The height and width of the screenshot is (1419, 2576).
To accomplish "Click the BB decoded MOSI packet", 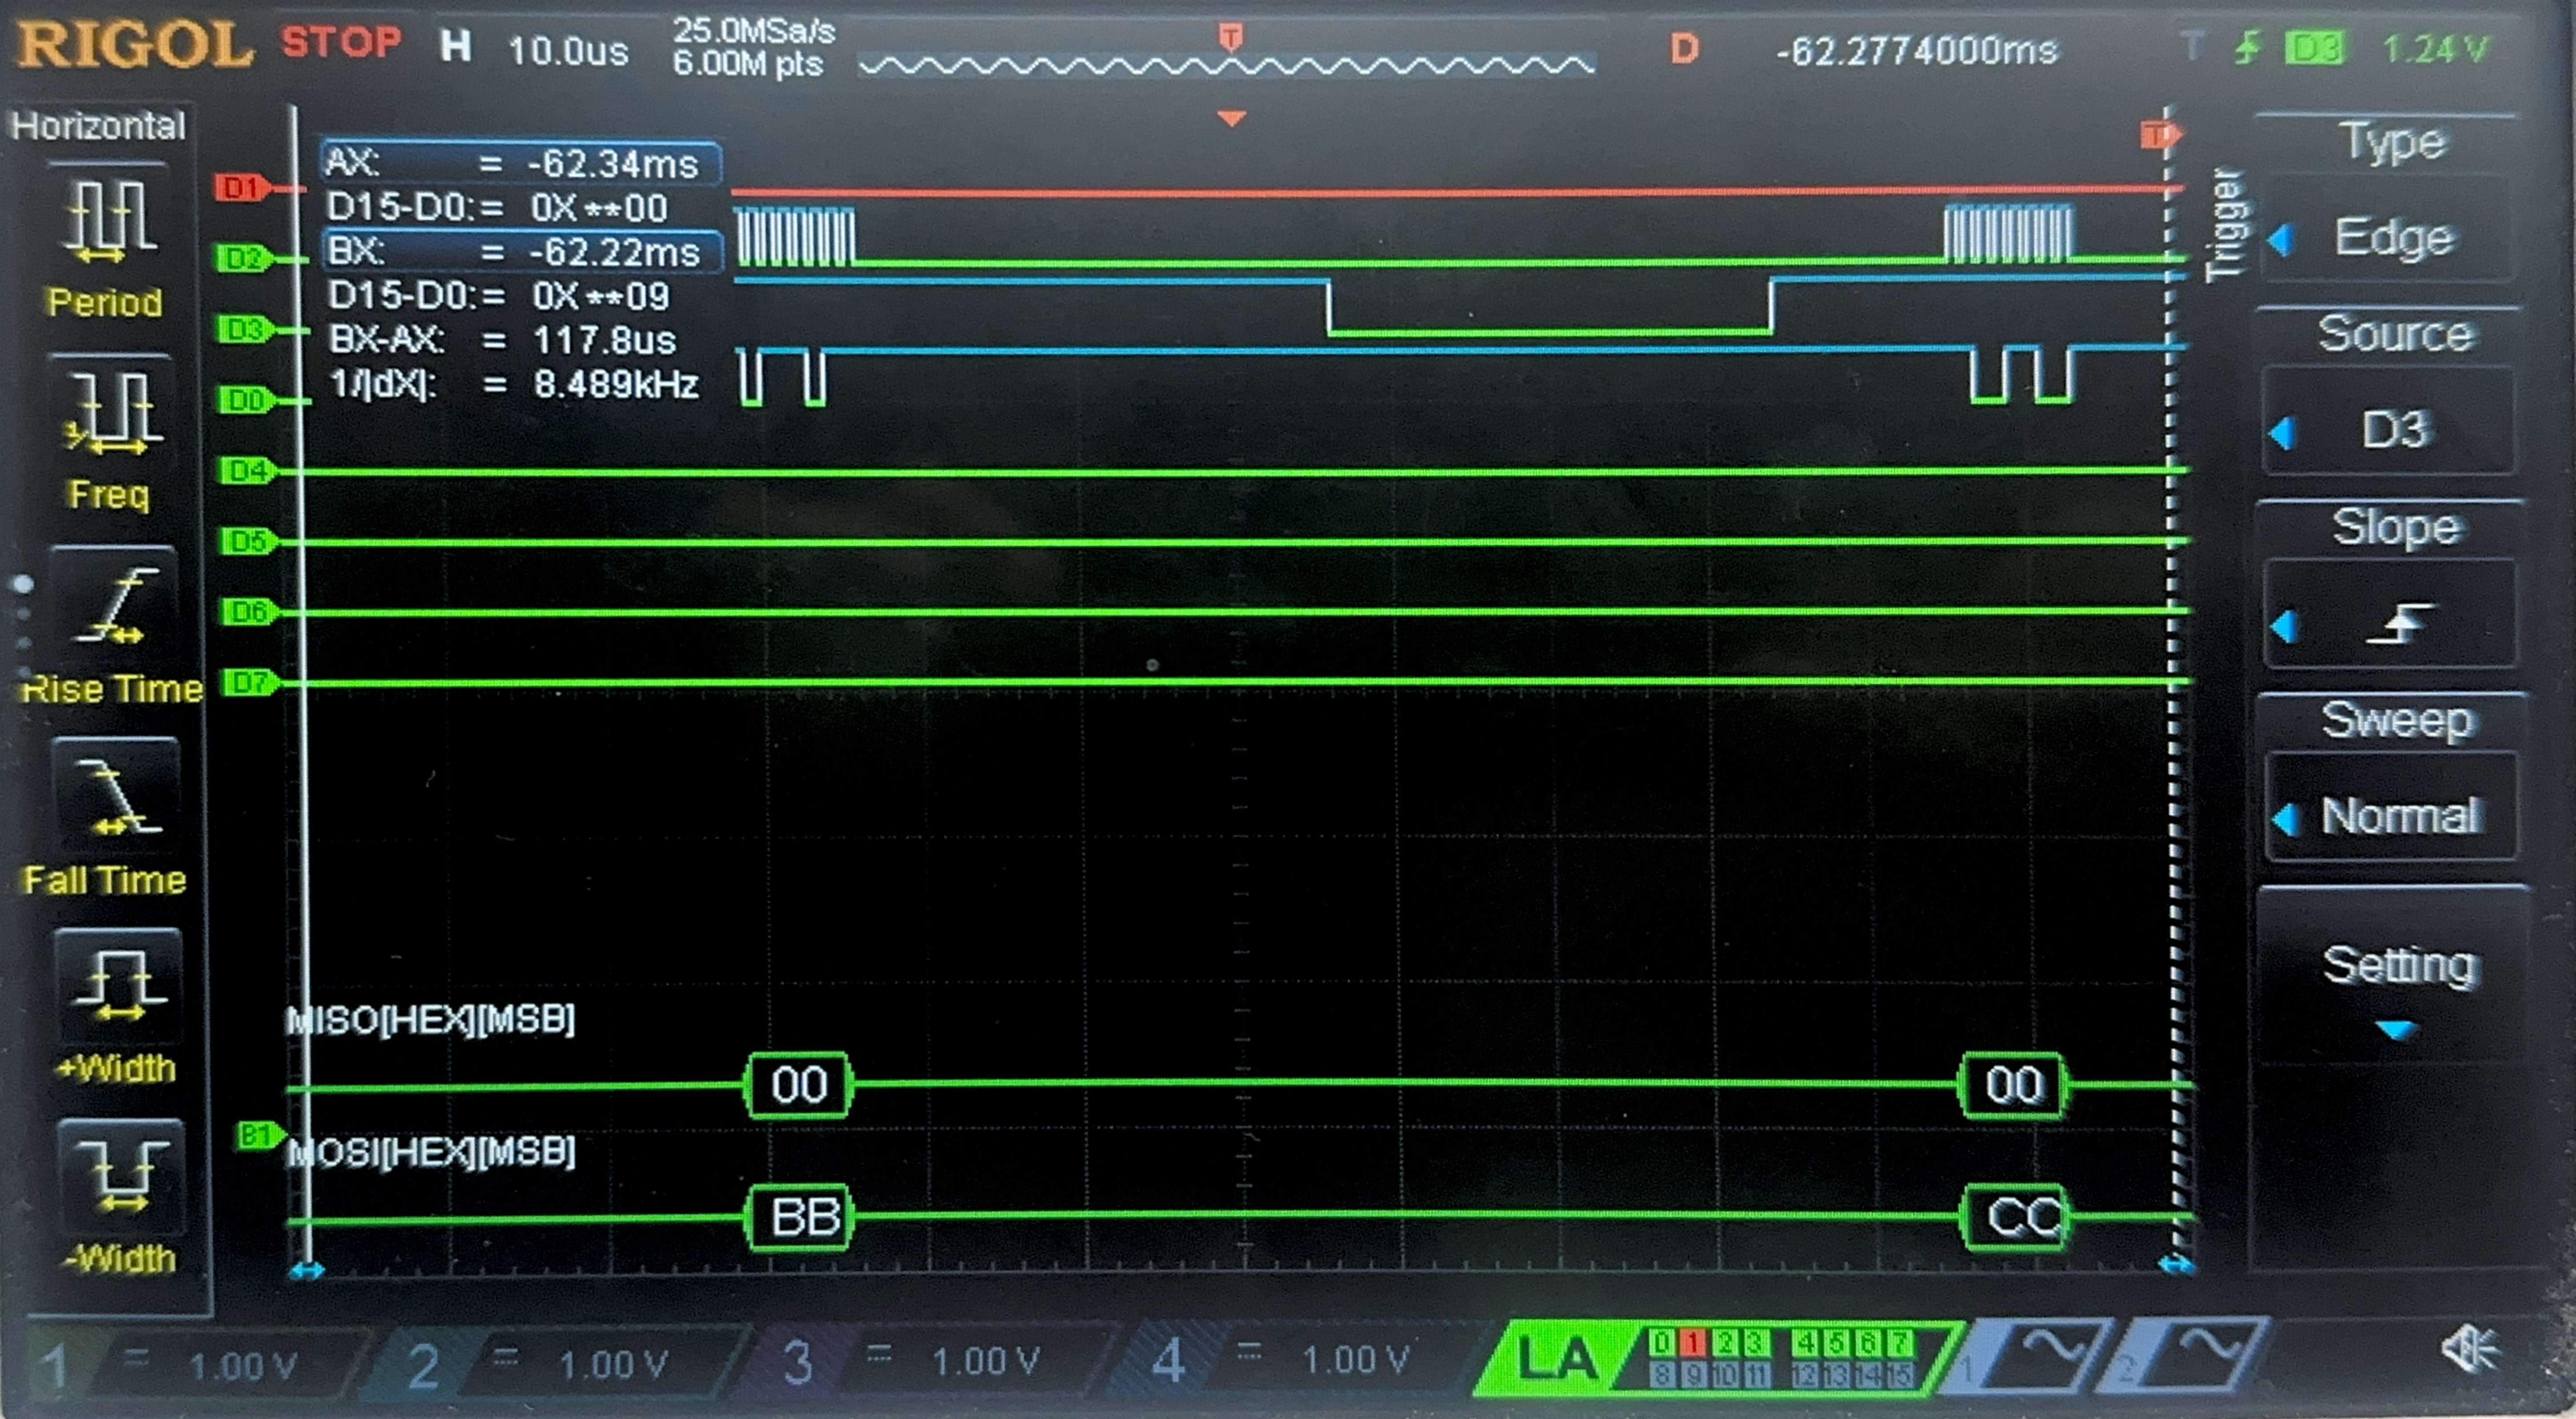I will point(800,1217).
